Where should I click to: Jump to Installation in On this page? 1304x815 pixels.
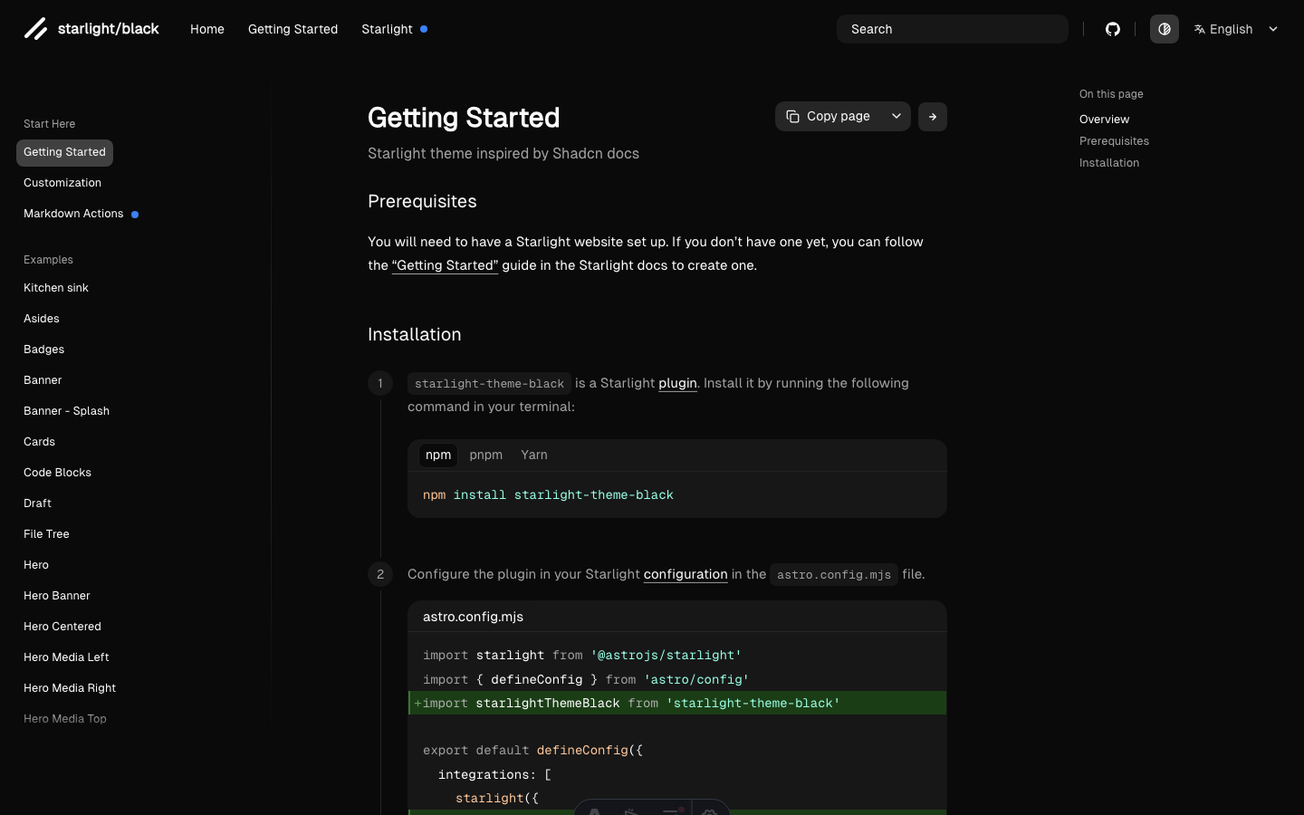[1109, 163]
